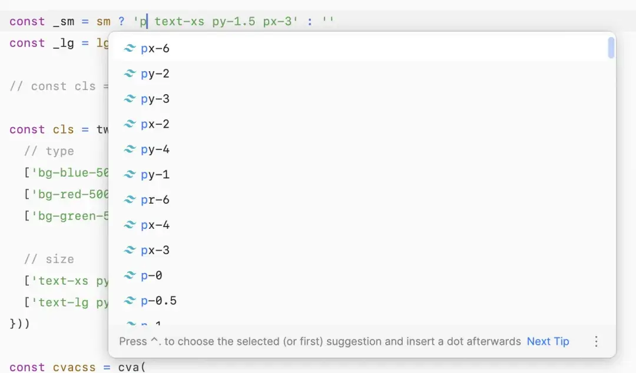The height and width of the screenshot is (373, 636).
Task: Click the Tailwind icon beside py-3
Action: (130, 98)
